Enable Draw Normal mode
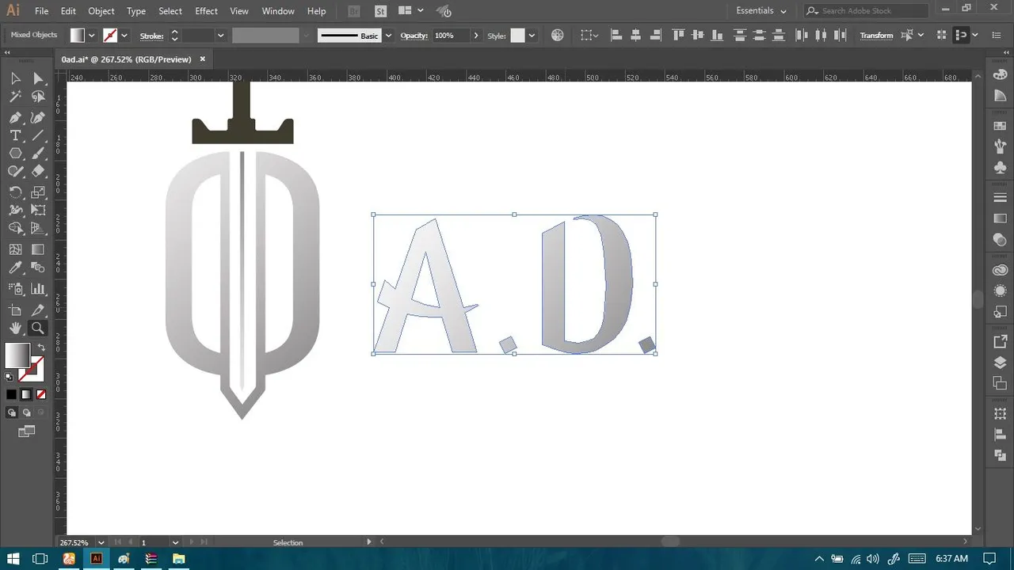 click(12, 412)
